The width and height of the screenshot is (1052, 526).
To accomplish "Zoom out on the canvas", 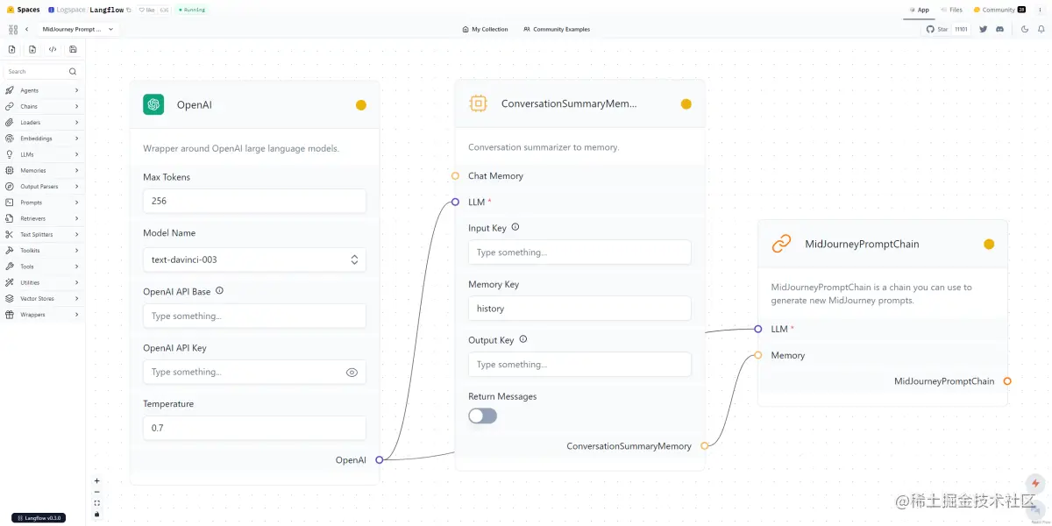I will pos(97,492).
